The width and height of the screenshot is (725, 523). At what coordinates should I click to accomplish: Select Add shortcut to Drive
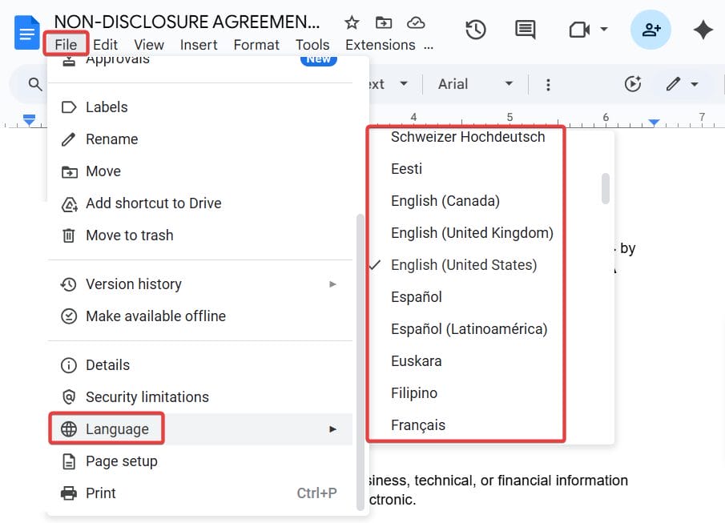pos(200,203)
